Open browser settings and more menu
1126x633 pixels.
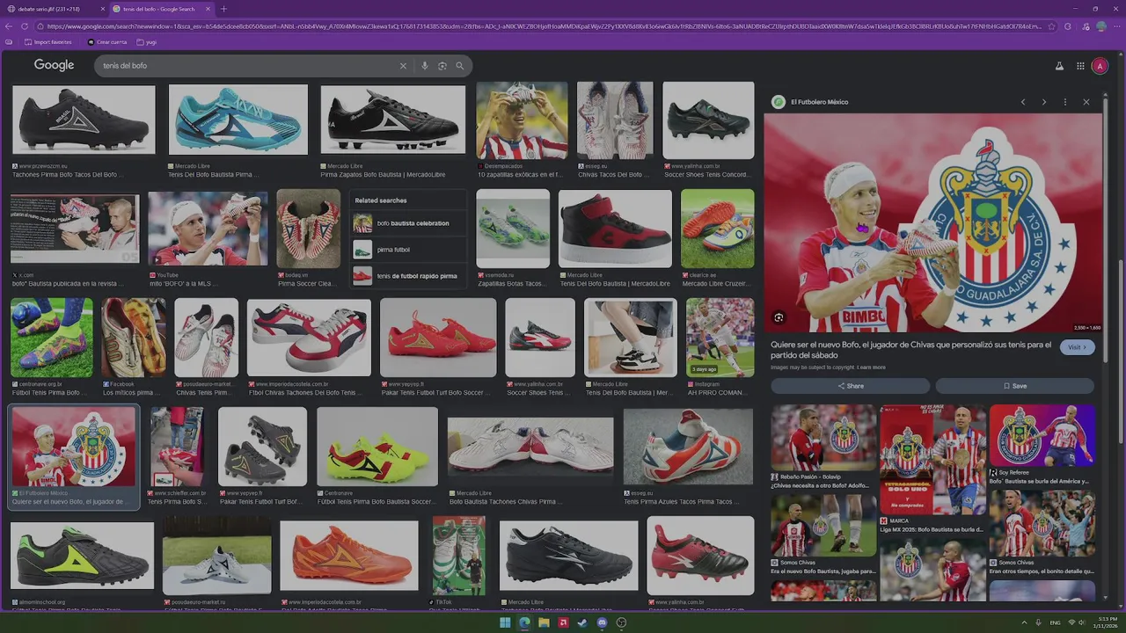tap(1115, 26)
